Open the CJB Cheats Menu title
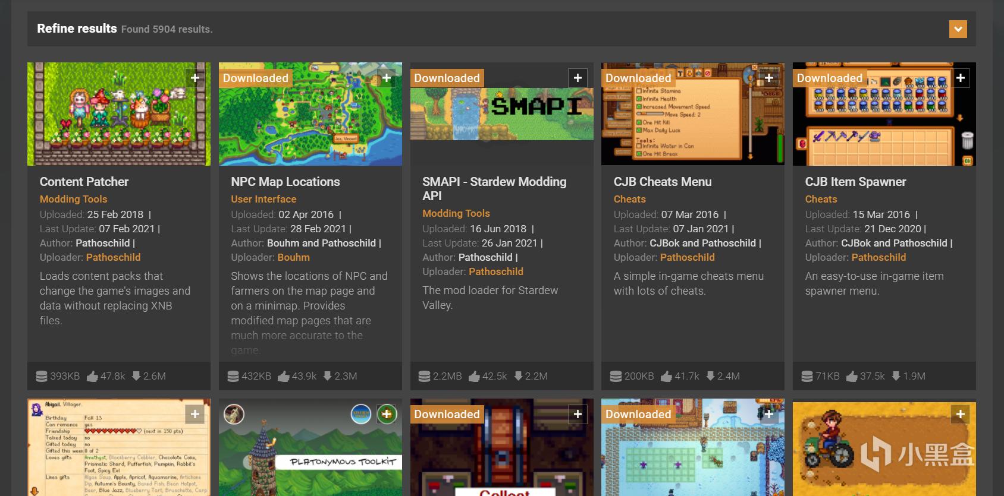Image resolution: width=1004 pixels, height=496 pixels. point(663,182)
